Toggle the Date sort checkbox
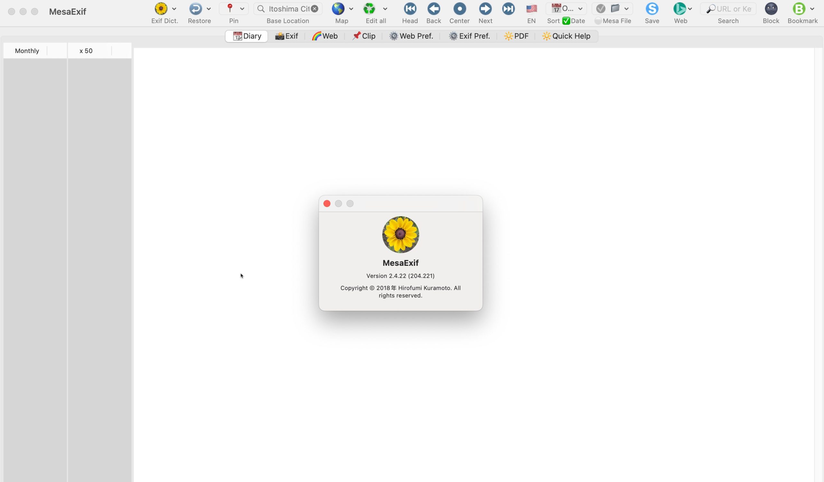 [x=566, y=21]
